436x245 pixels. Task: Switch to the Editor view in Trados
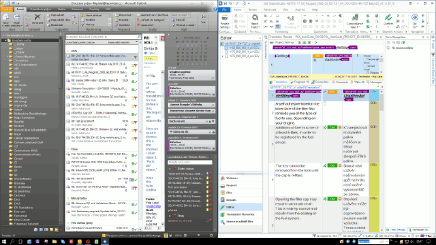[240, 207]
